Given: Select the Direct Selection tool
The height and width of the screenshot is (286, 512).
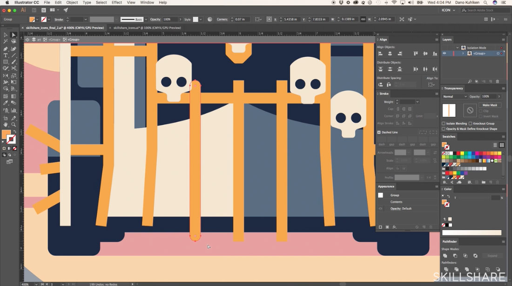Looking at the screenshot, I should (13, 35).
